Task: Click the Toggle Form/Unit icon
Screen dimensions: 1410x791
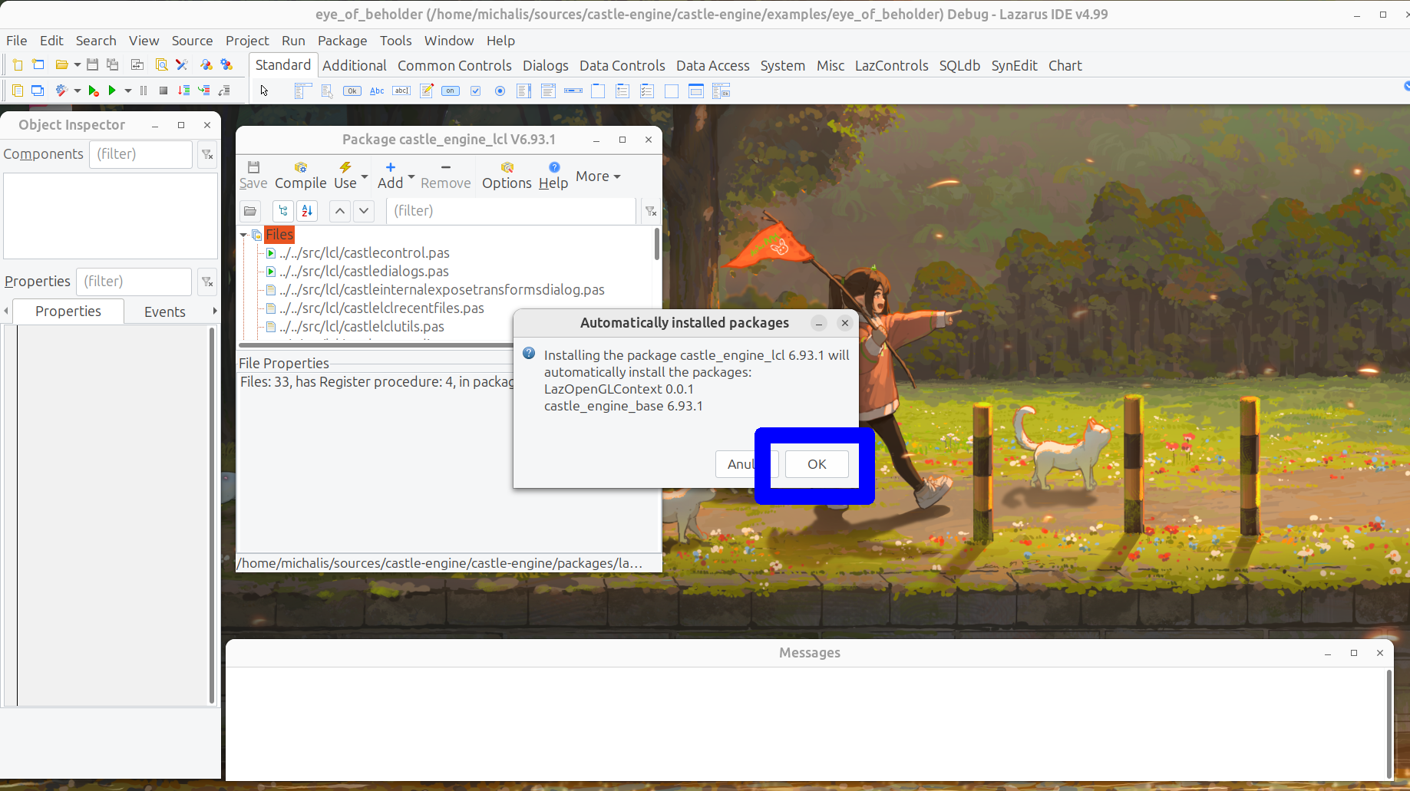Action: 137,65
